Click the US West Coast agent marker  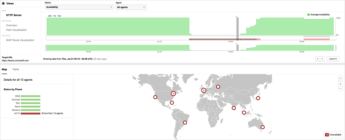tap(155, 97)
